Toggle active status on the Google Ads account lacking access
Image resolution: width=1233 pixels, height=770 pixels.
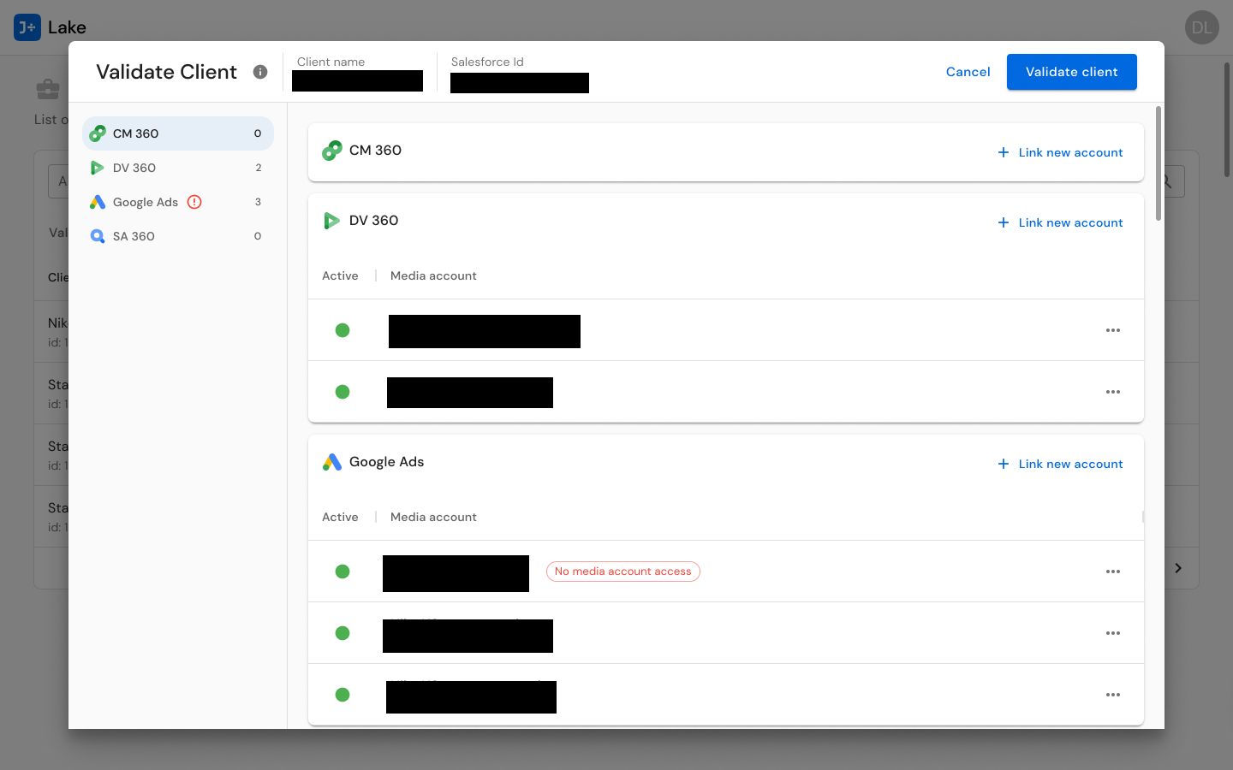pos(342,572)
